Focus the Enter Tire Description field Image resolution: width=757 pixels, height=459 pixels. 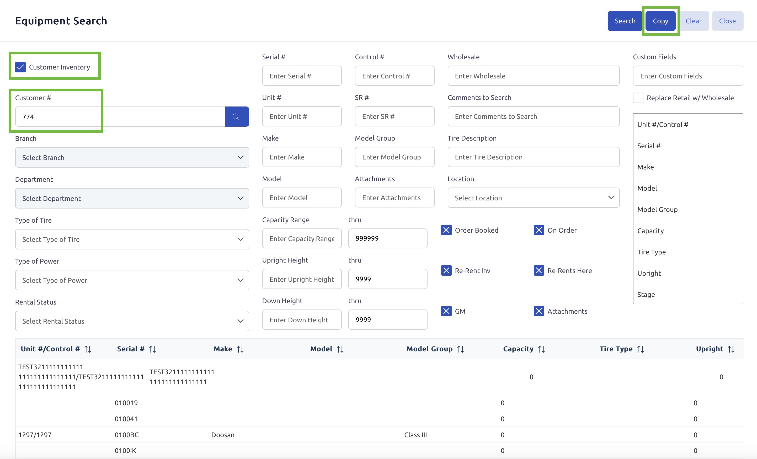[533, 157]
